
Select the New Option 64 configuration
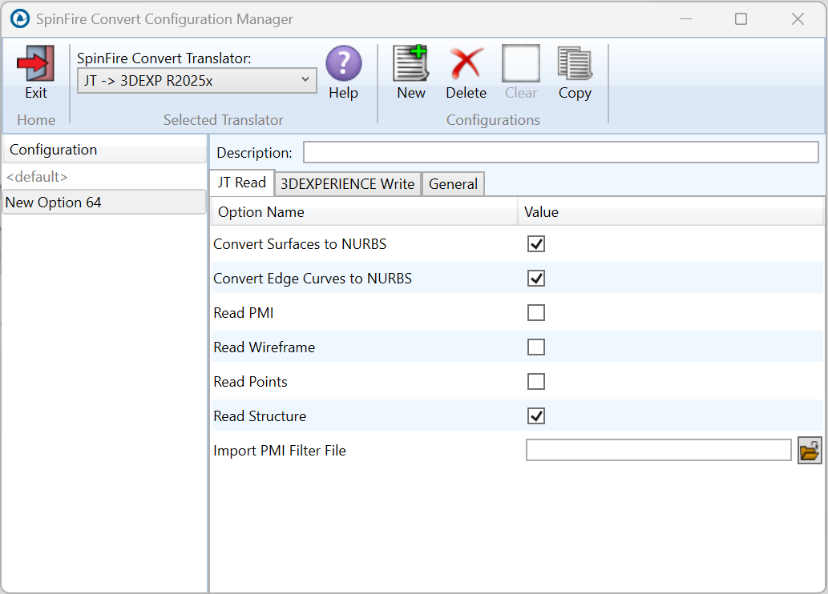[x=104, y=203]
